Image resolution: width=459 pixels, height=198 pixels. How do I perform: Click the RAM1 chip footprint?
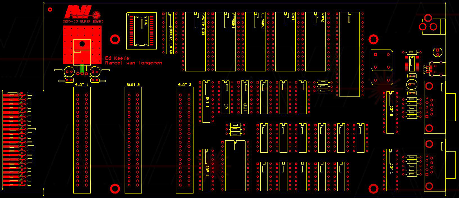pos(285,42)
